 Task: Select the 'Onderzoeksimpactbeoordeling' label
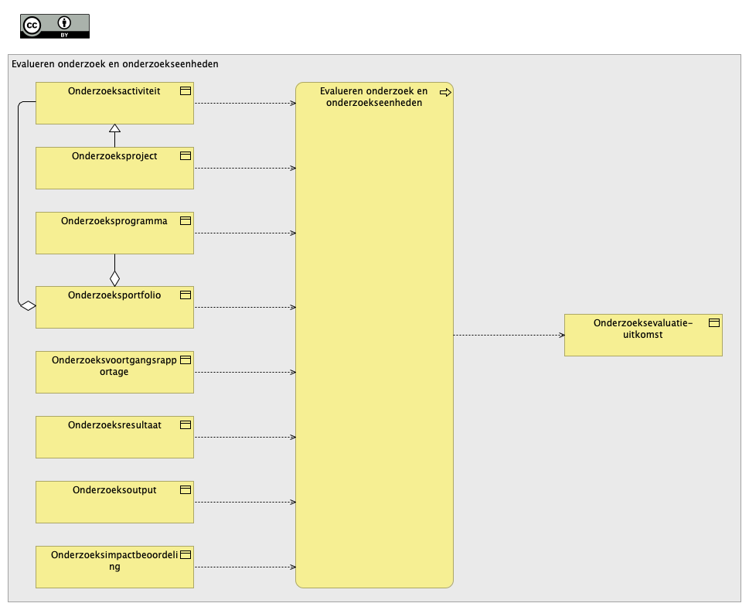(x=114, y=561)
